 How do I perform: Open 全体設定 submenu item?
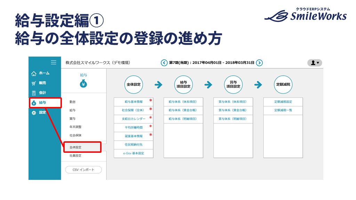click(x=75, y=147)
